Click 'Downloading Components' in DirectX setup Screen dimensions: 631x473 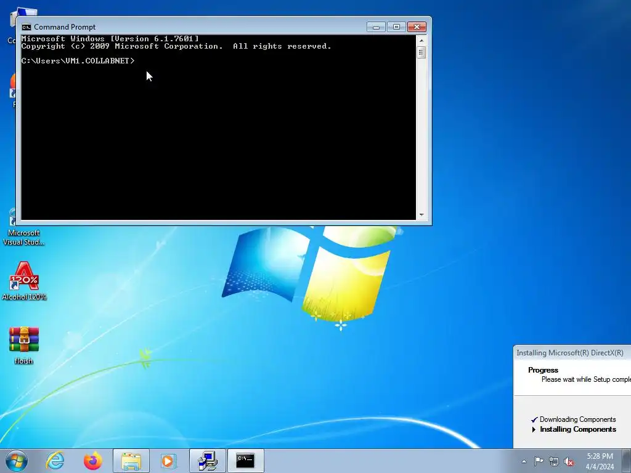click(x=578, y=419)
